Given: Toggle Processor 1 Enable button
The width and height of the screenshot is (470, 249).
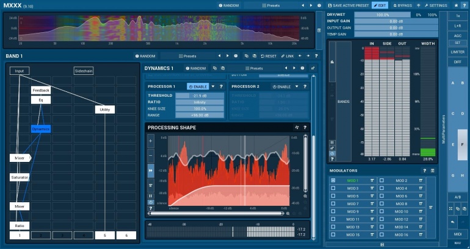Looking at the screenshot, I should 198,86.
